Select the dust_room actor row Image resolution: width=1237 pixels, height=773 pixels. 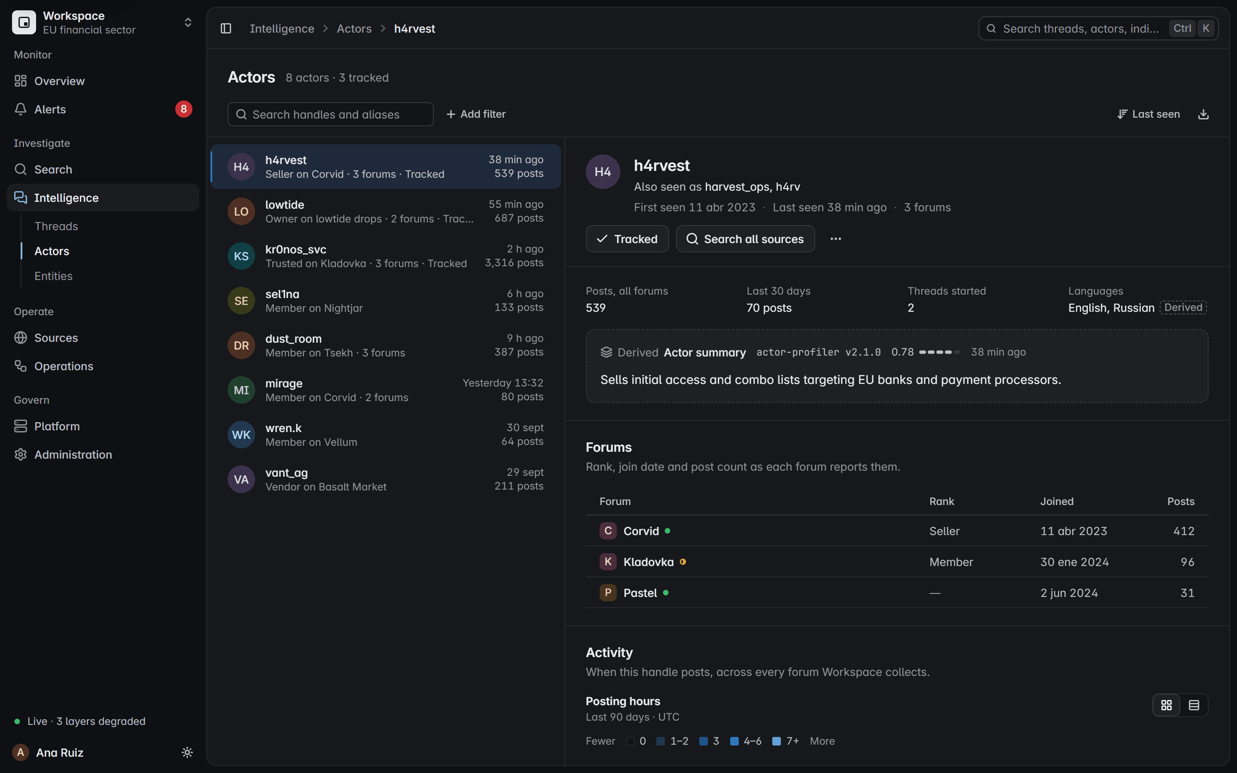pos(385,346)
